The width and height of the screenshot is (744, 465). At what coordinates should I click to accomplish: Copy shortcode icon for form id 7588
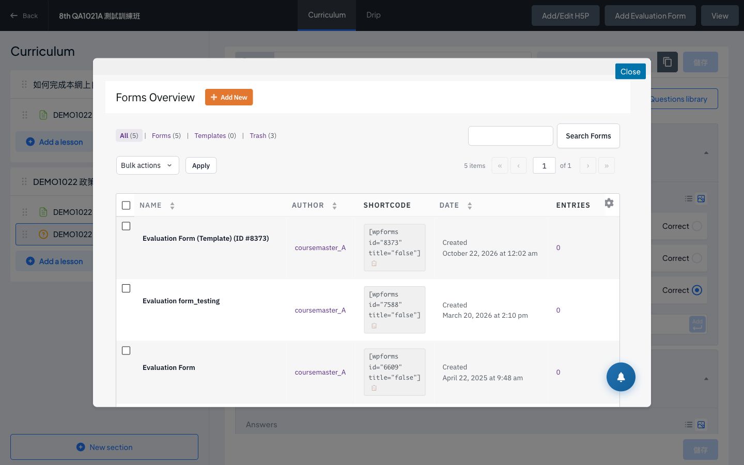click(x=374, y=326)
